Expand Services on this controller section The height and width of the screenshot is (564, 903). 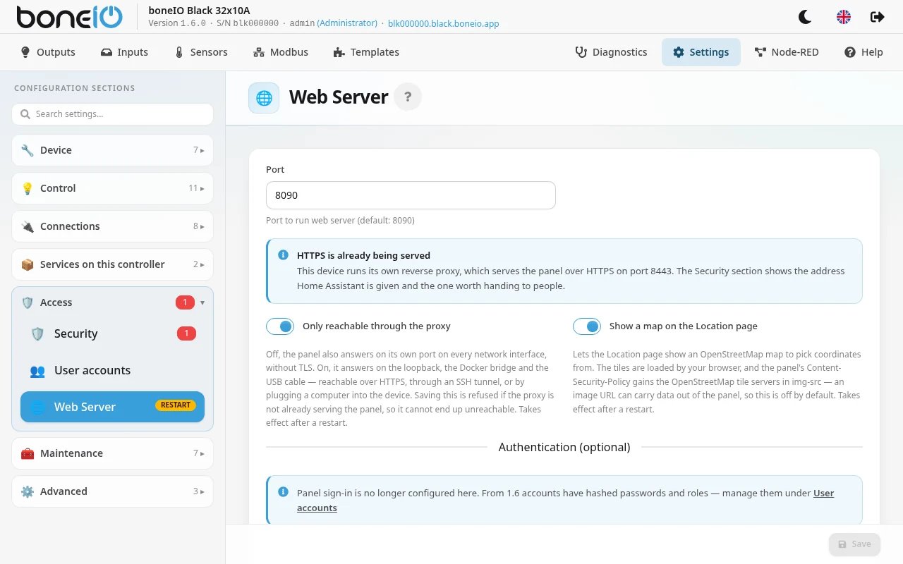pos(112,264)
